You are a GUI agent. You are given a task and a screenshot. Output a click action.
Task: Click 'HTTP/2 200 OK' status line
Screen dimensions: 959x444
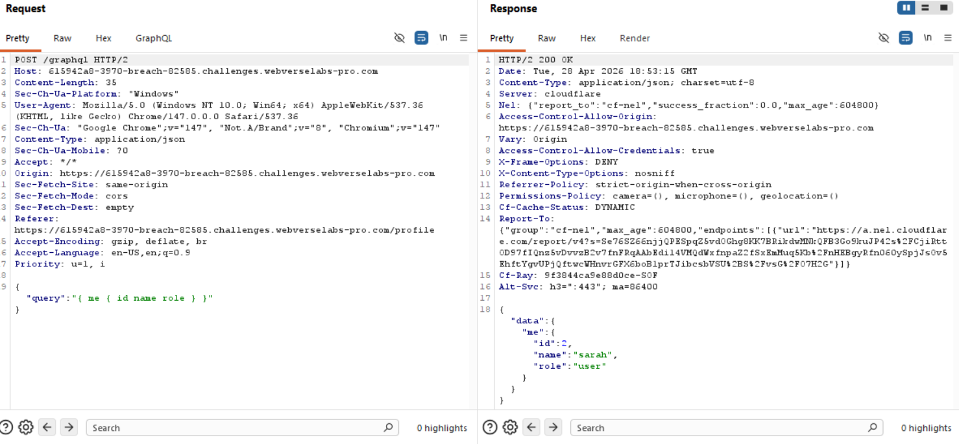tap(536, 60)
